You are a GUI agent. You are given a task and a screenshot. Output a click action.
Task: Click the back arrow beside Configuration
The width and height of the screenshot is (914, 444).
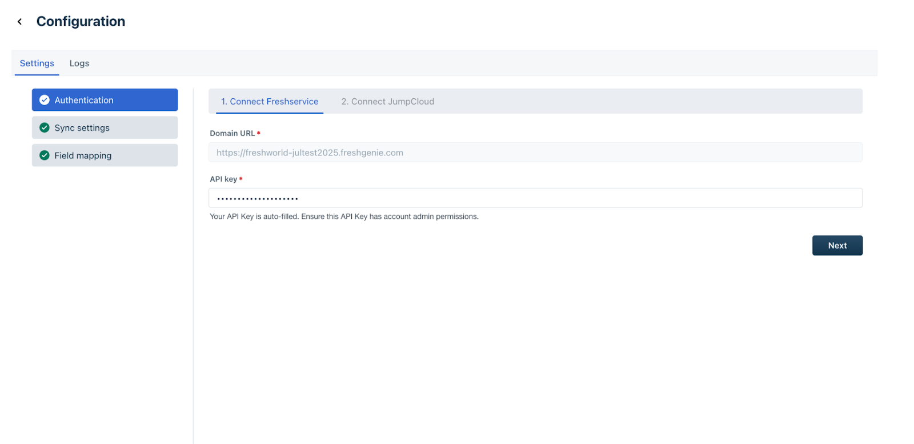coord(19,22)
